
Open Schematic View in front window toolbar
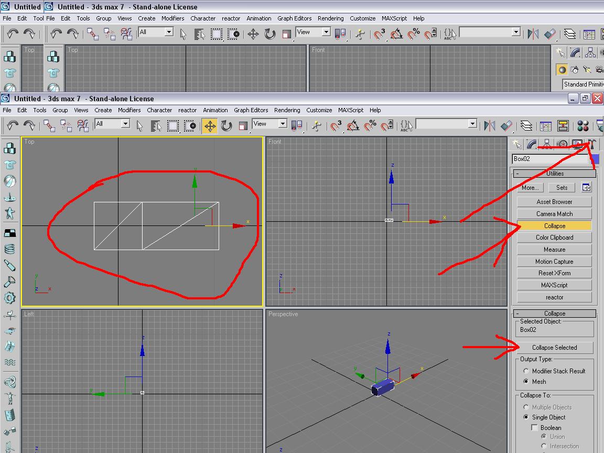563,126
